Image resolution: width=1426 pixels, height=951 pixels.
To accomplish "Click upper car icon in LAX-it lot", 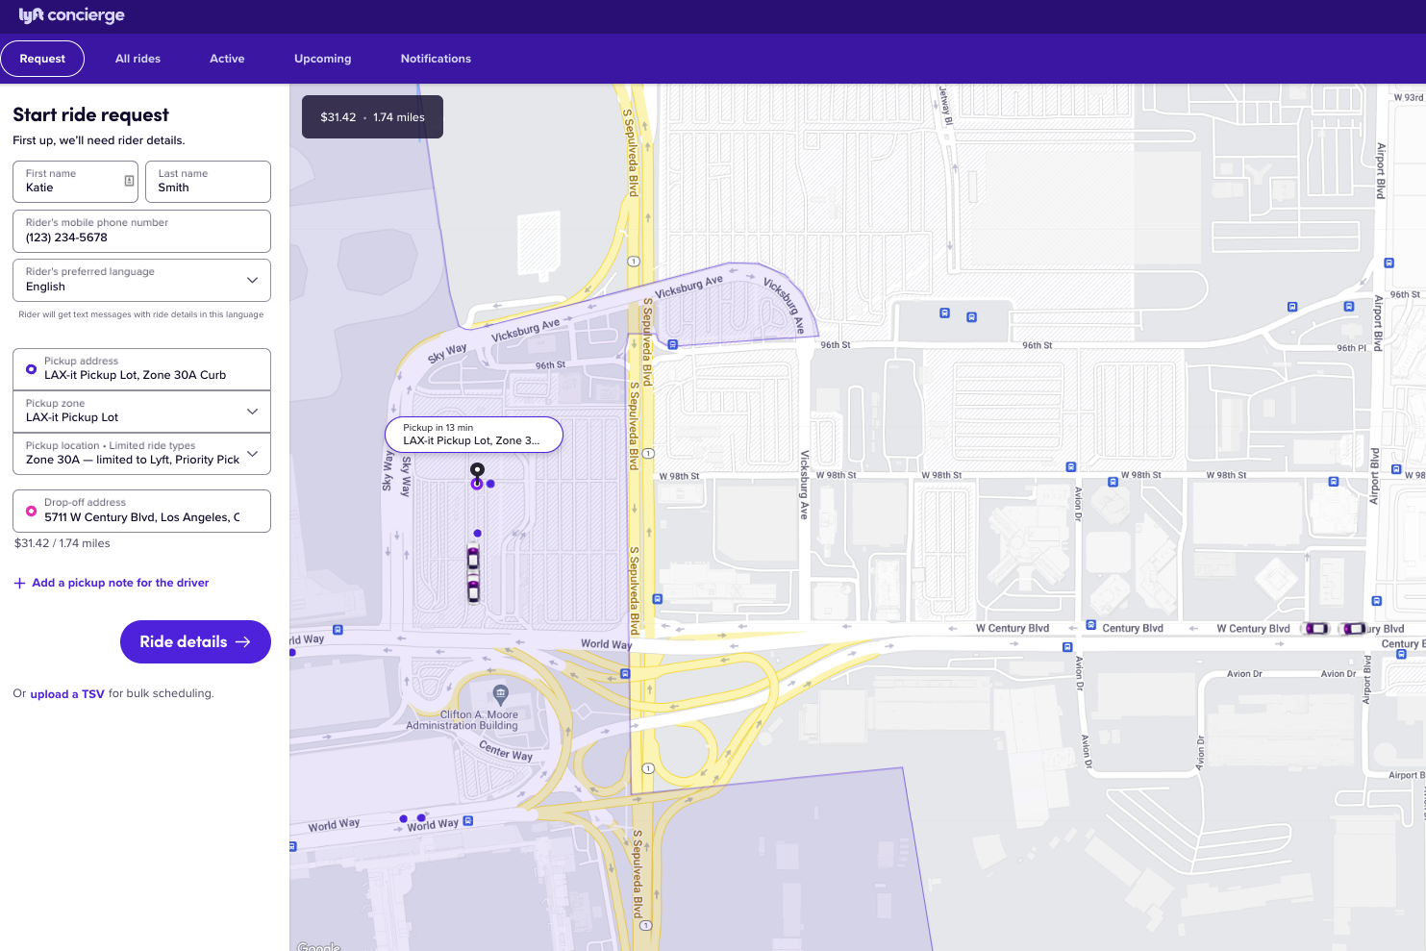I will pos(473,558).
